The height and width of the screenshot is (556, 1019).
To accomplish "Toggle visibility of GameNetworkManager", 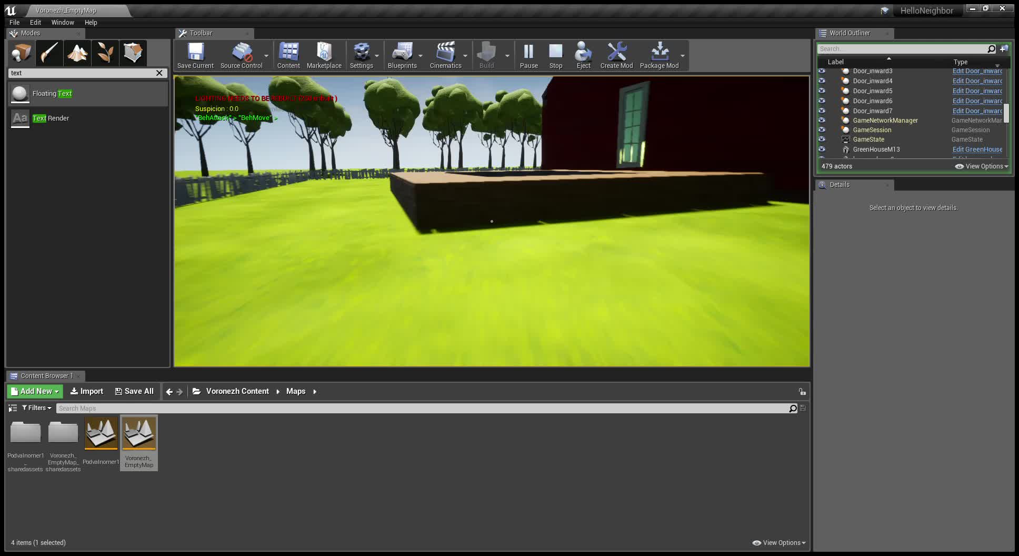I will click(x=822, y=120).
